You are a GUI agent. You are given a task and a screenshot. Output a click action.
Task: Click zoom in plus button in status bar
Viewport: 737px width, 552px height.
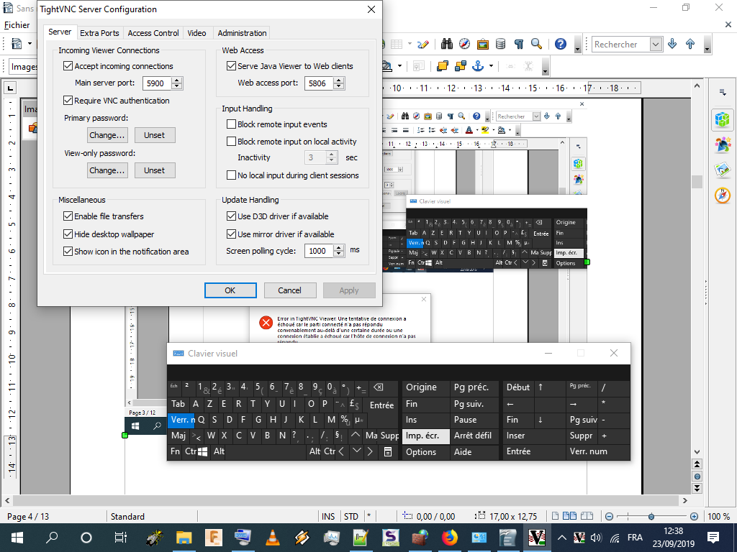click(694, 516)
